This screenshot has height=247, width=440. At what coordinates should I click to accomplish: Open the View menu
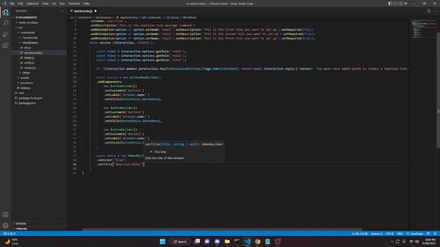[x=45, y=3]
